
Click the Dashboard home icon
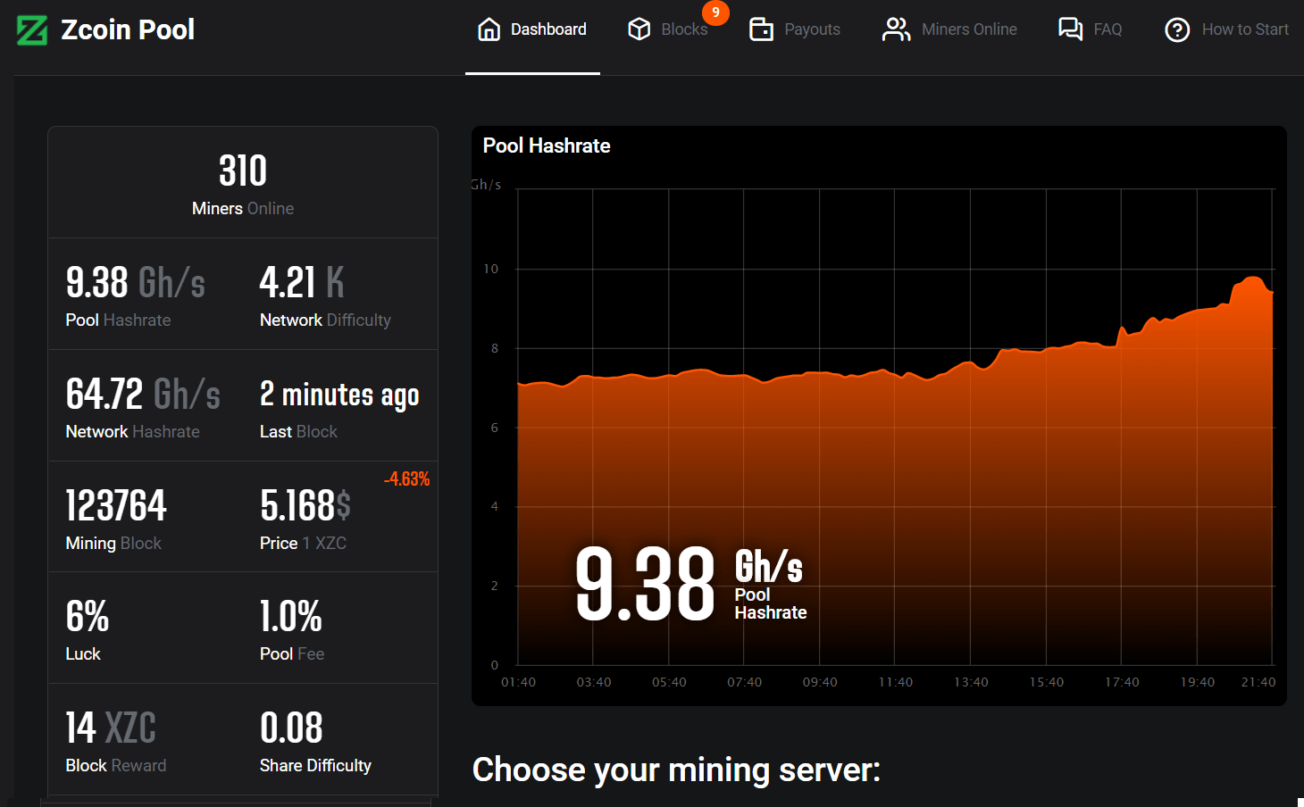pyautogui.click(x=489, y=29)
